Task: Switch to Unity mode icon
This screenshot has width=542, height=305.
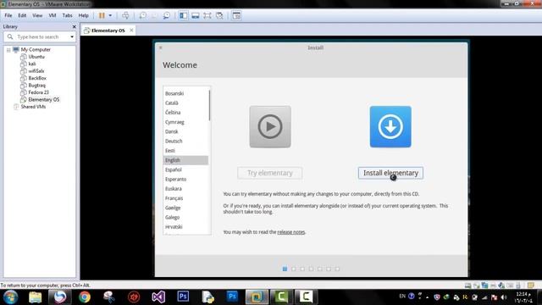Action: tap(219, 15)
